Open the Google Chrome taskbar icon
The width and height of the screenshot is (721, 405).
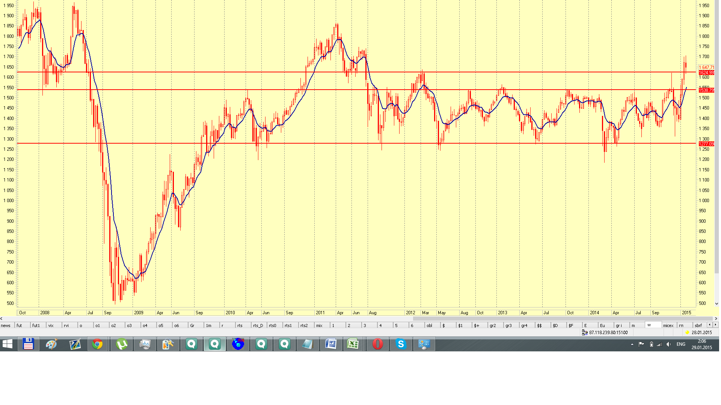(x=97, y=344)
